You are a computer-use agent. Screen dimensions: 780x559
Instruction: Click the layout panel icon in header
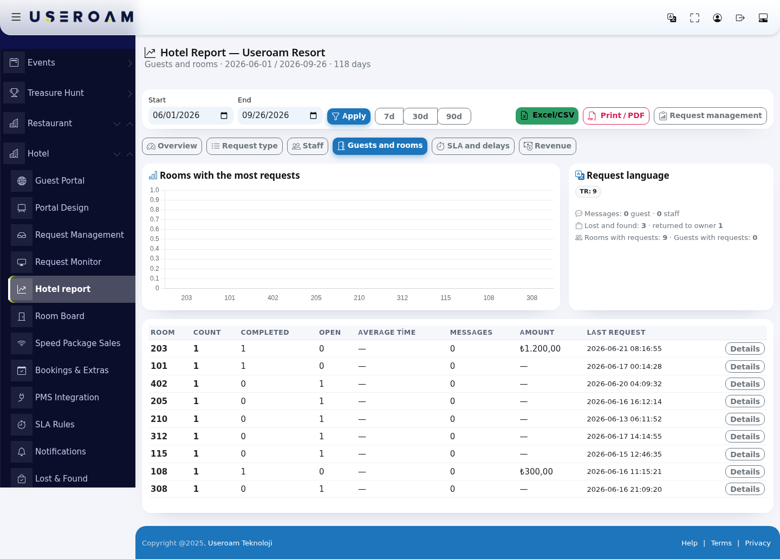click(x=763, y=18)
